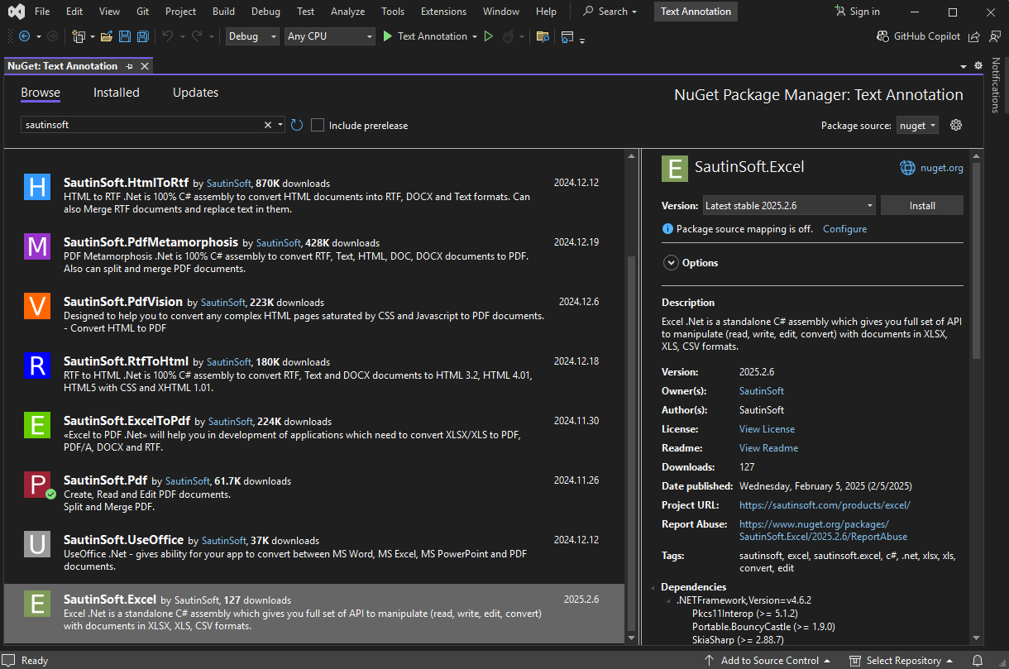Open the Debug menu
Viewport: 1009px width, 669px height.
pyautogui.click(x=265, y=11)
